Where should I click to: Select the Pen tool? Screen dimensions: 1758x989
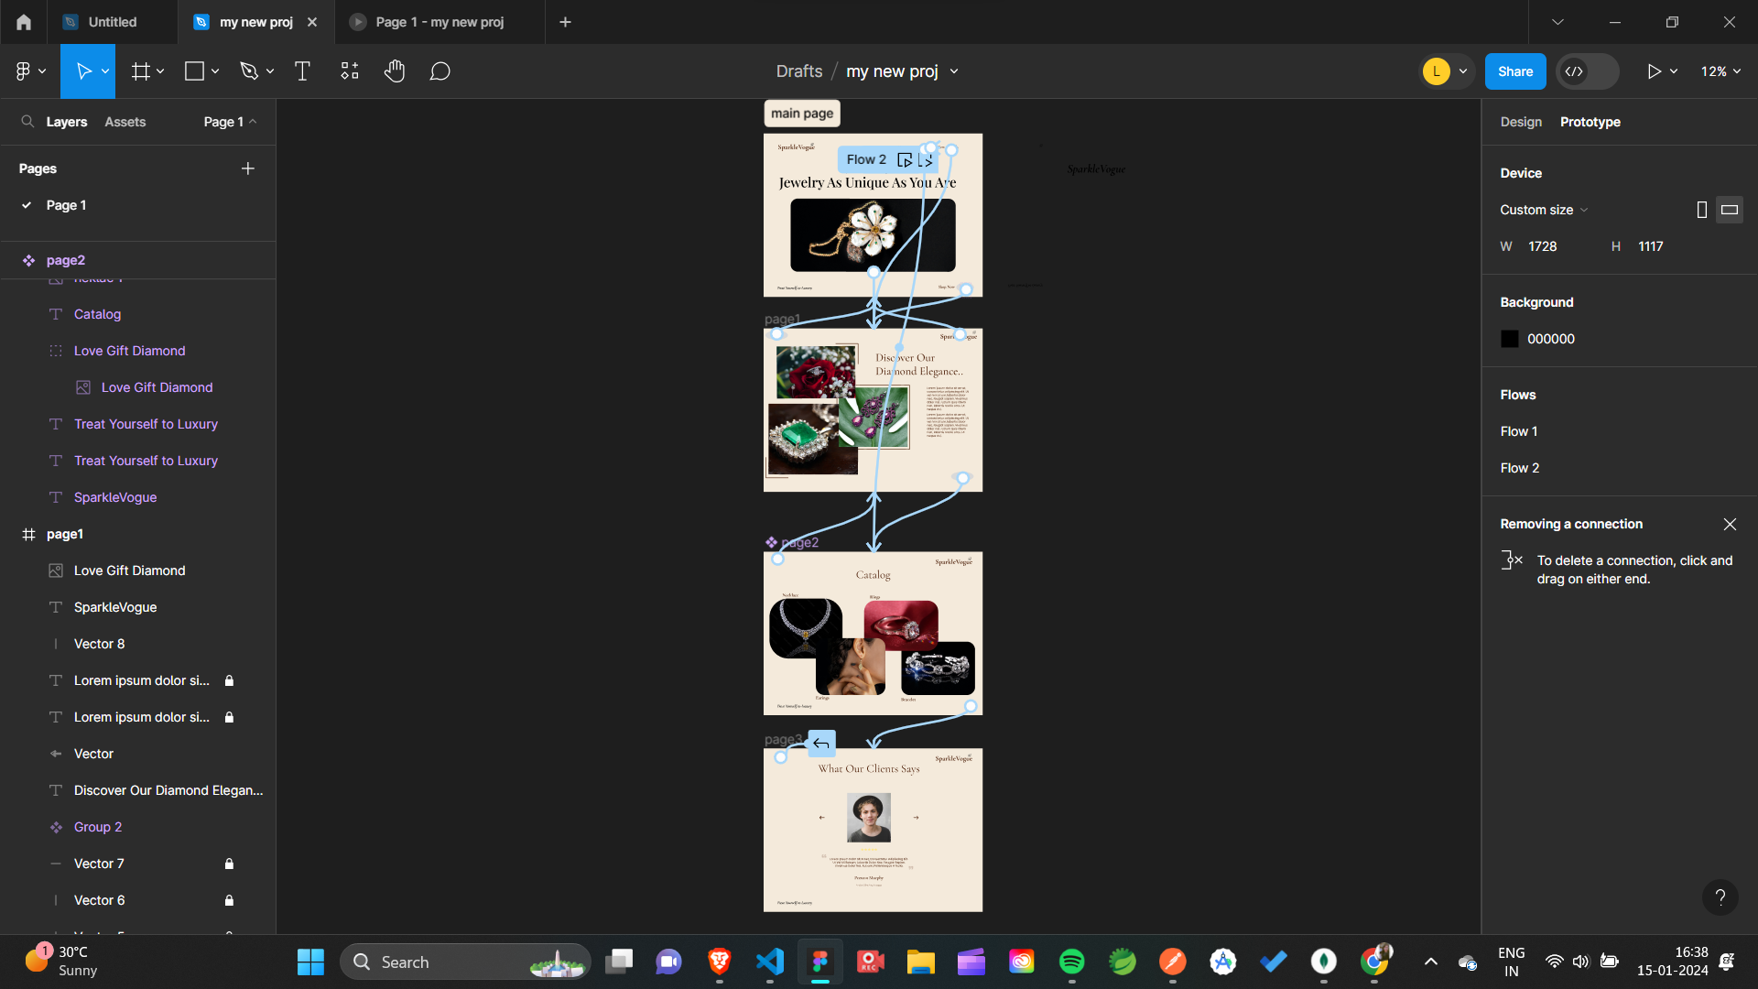[x=249, y=71]
